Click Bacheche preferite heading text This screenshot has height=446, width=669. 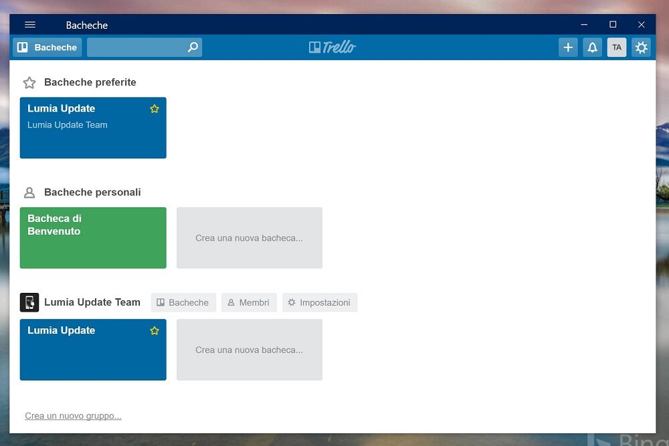90,82
